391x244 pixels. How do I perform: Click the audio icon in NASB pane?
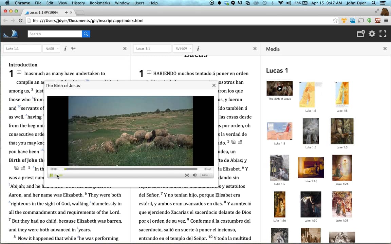click(x=73, y=48)
